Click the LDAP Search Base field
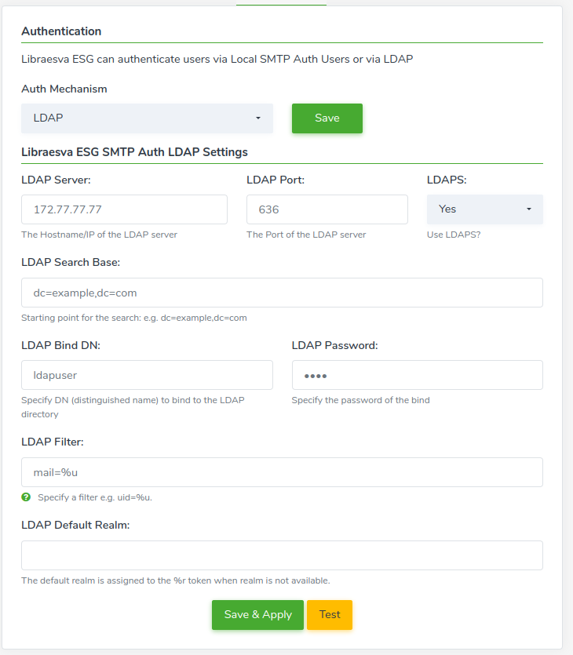Image resolution: width=573 pixels, height=655 pixels. point(282,293)
